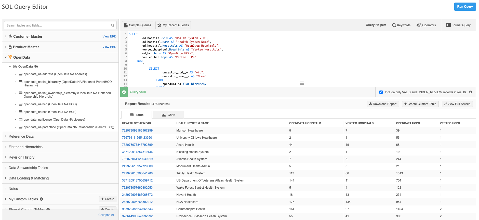The image size is (479, 220).
Task: Expand the Reference Data section
Action: point(6,136)
